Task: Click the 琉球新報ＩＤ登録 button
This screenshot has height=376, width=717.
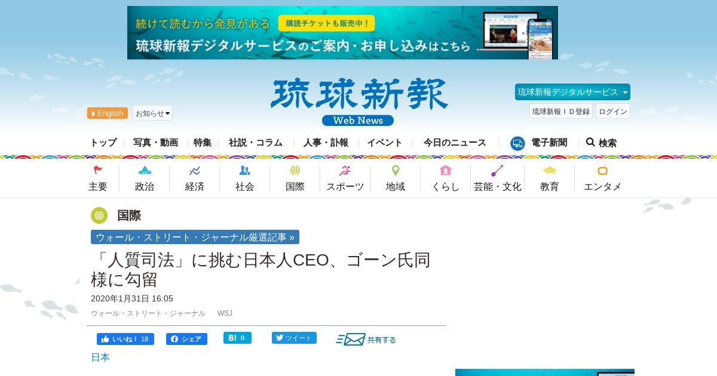Action: coord(561,111)
